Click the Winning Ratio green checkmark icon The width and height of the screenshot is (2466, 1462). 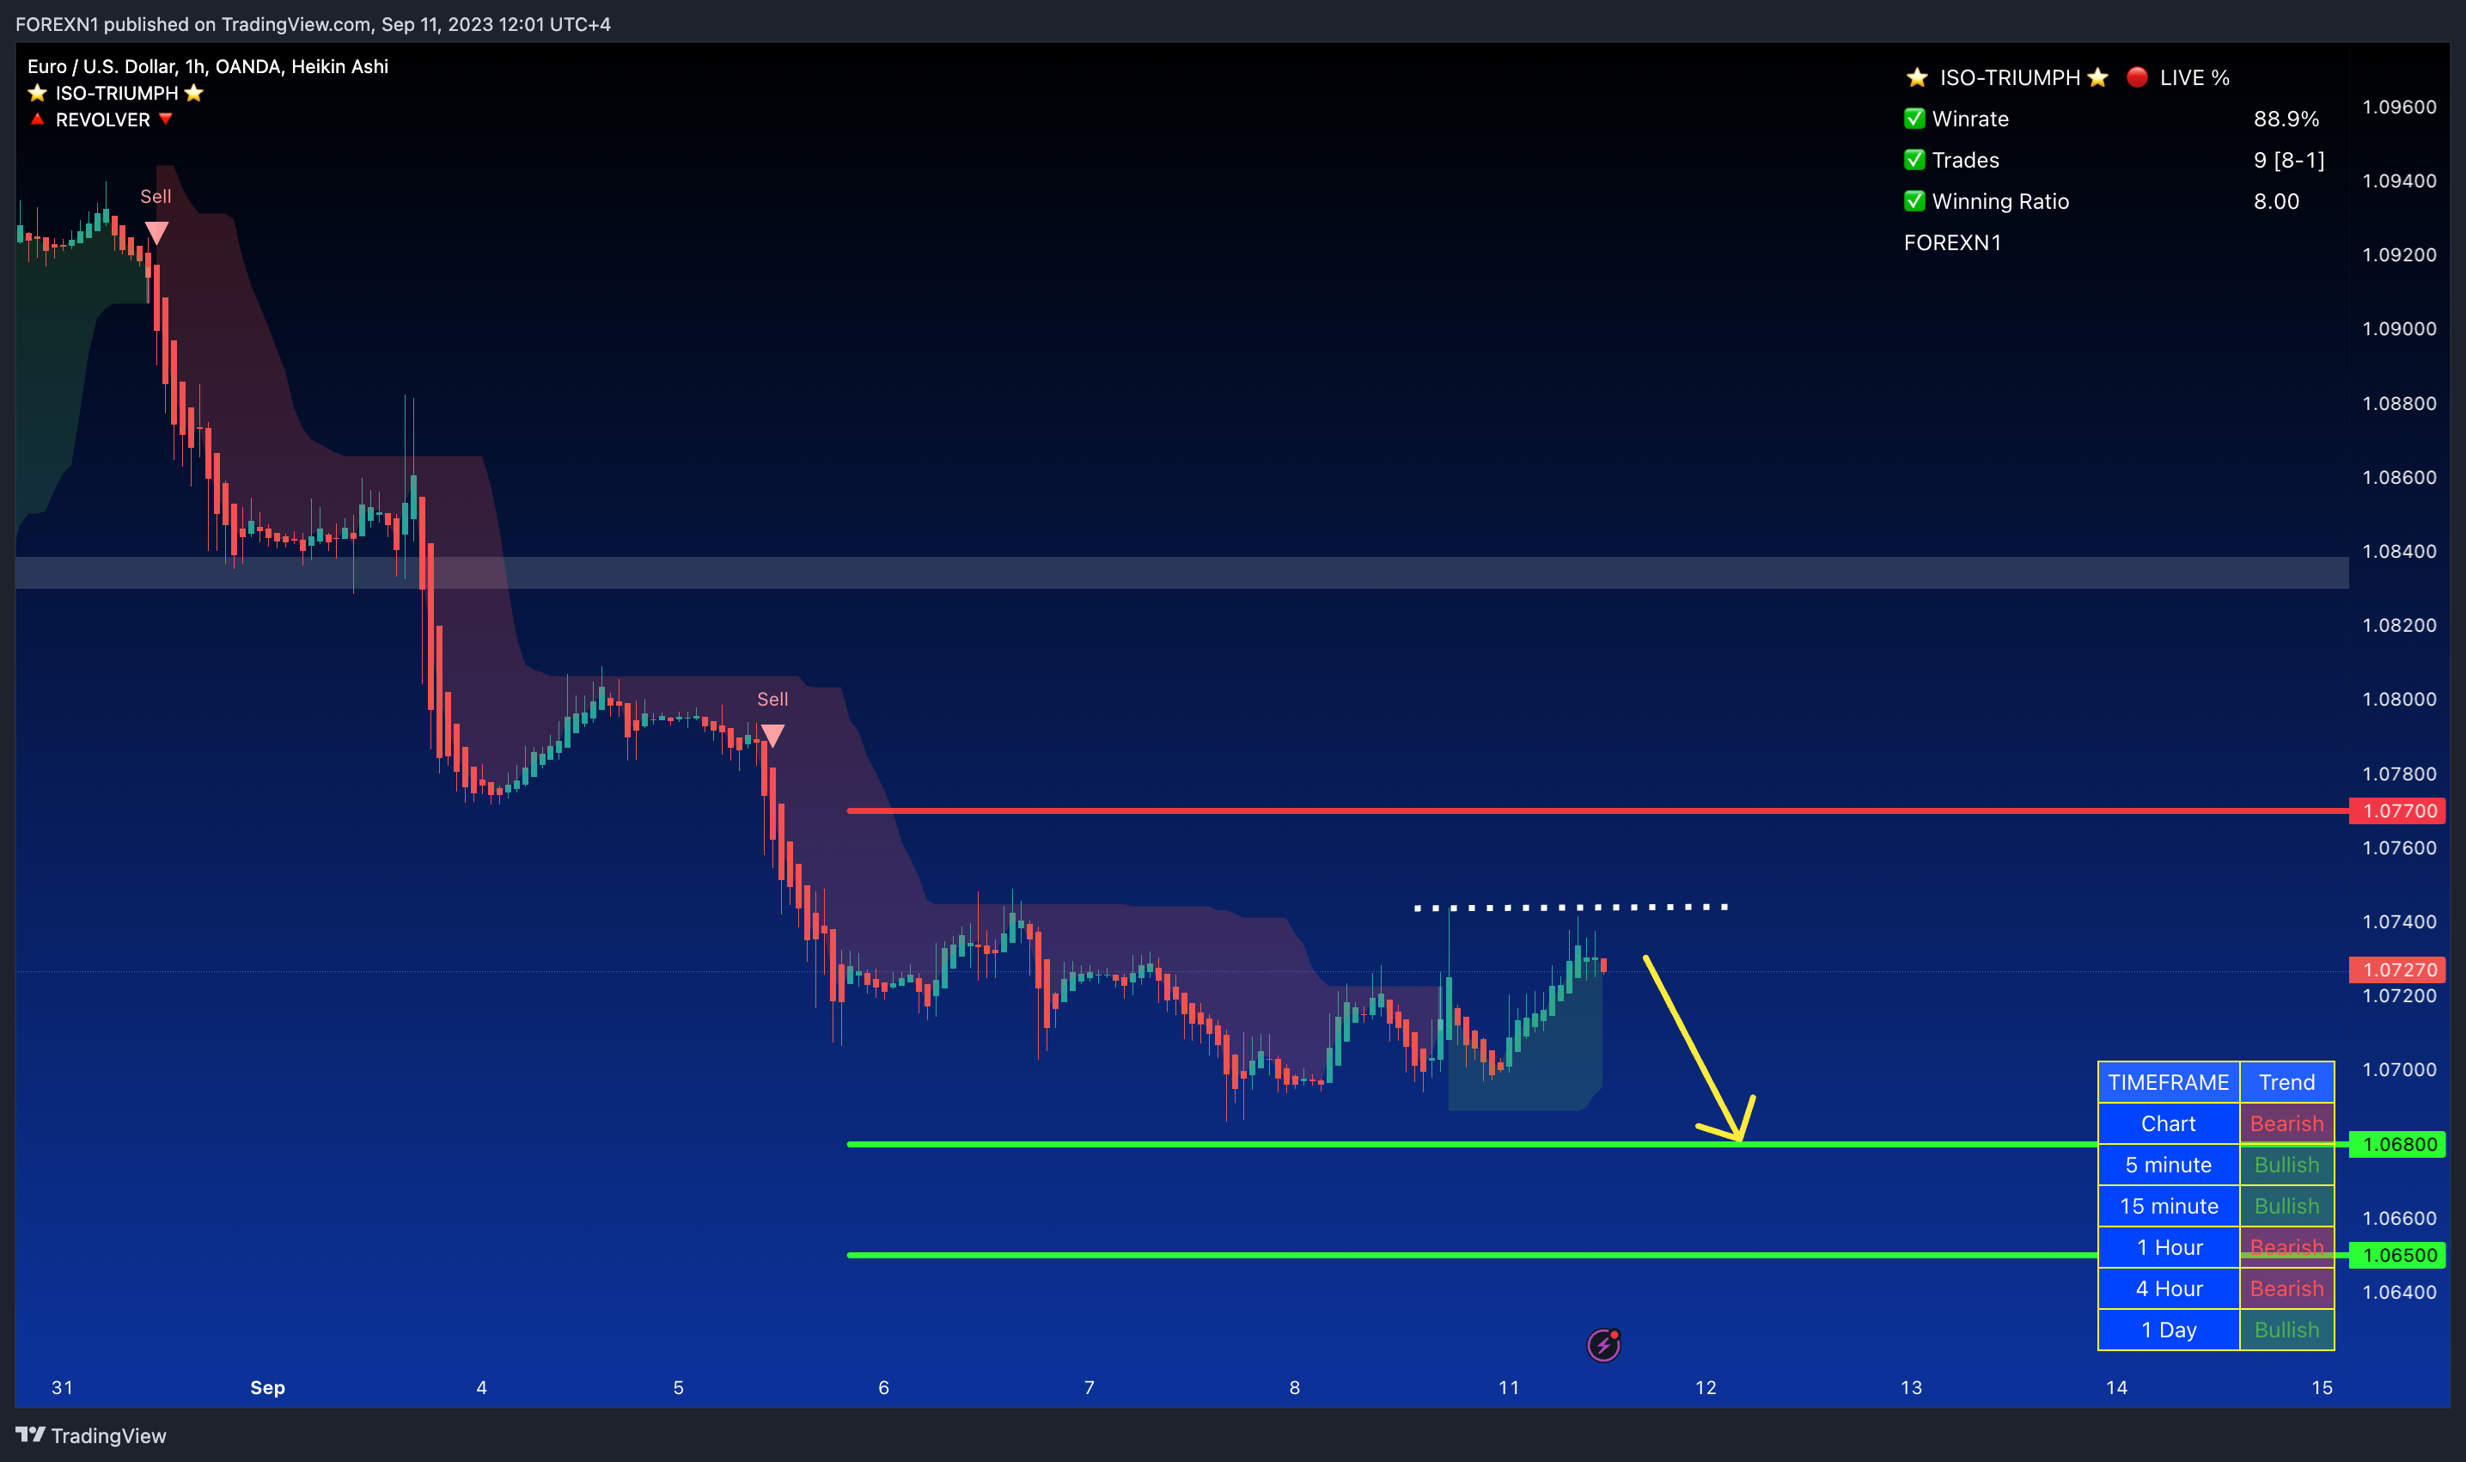(1914, 201)
